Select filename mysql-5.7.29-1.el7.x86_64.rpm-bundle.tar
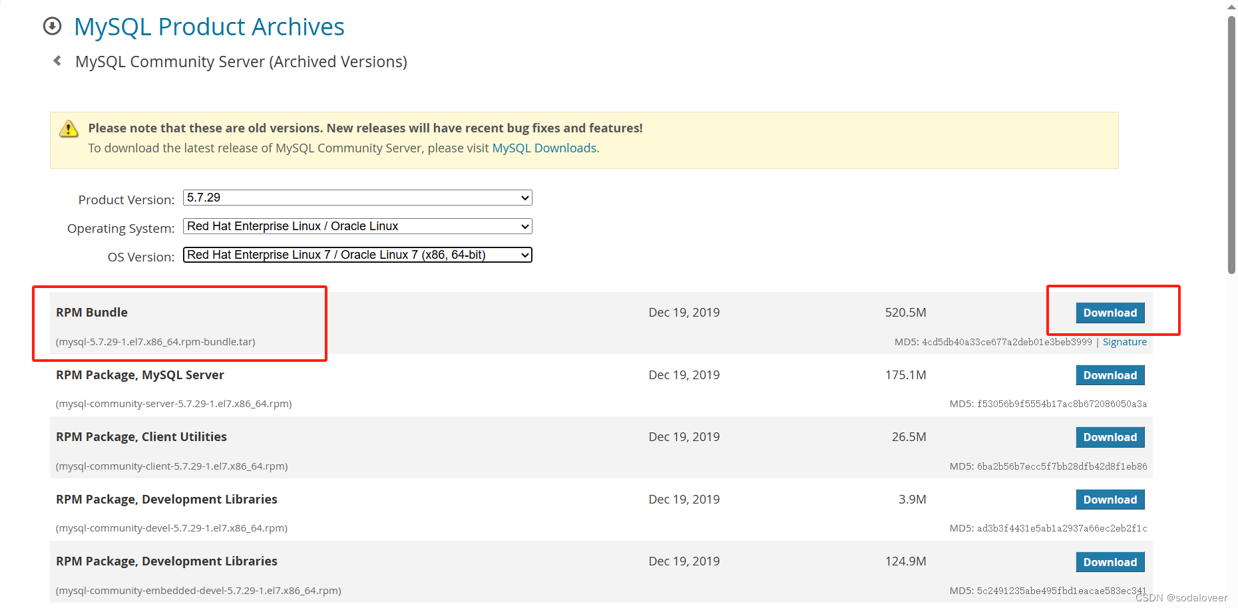Image resolution: width=1238 pixels, height=608 pixels. [x=156, y=342]
